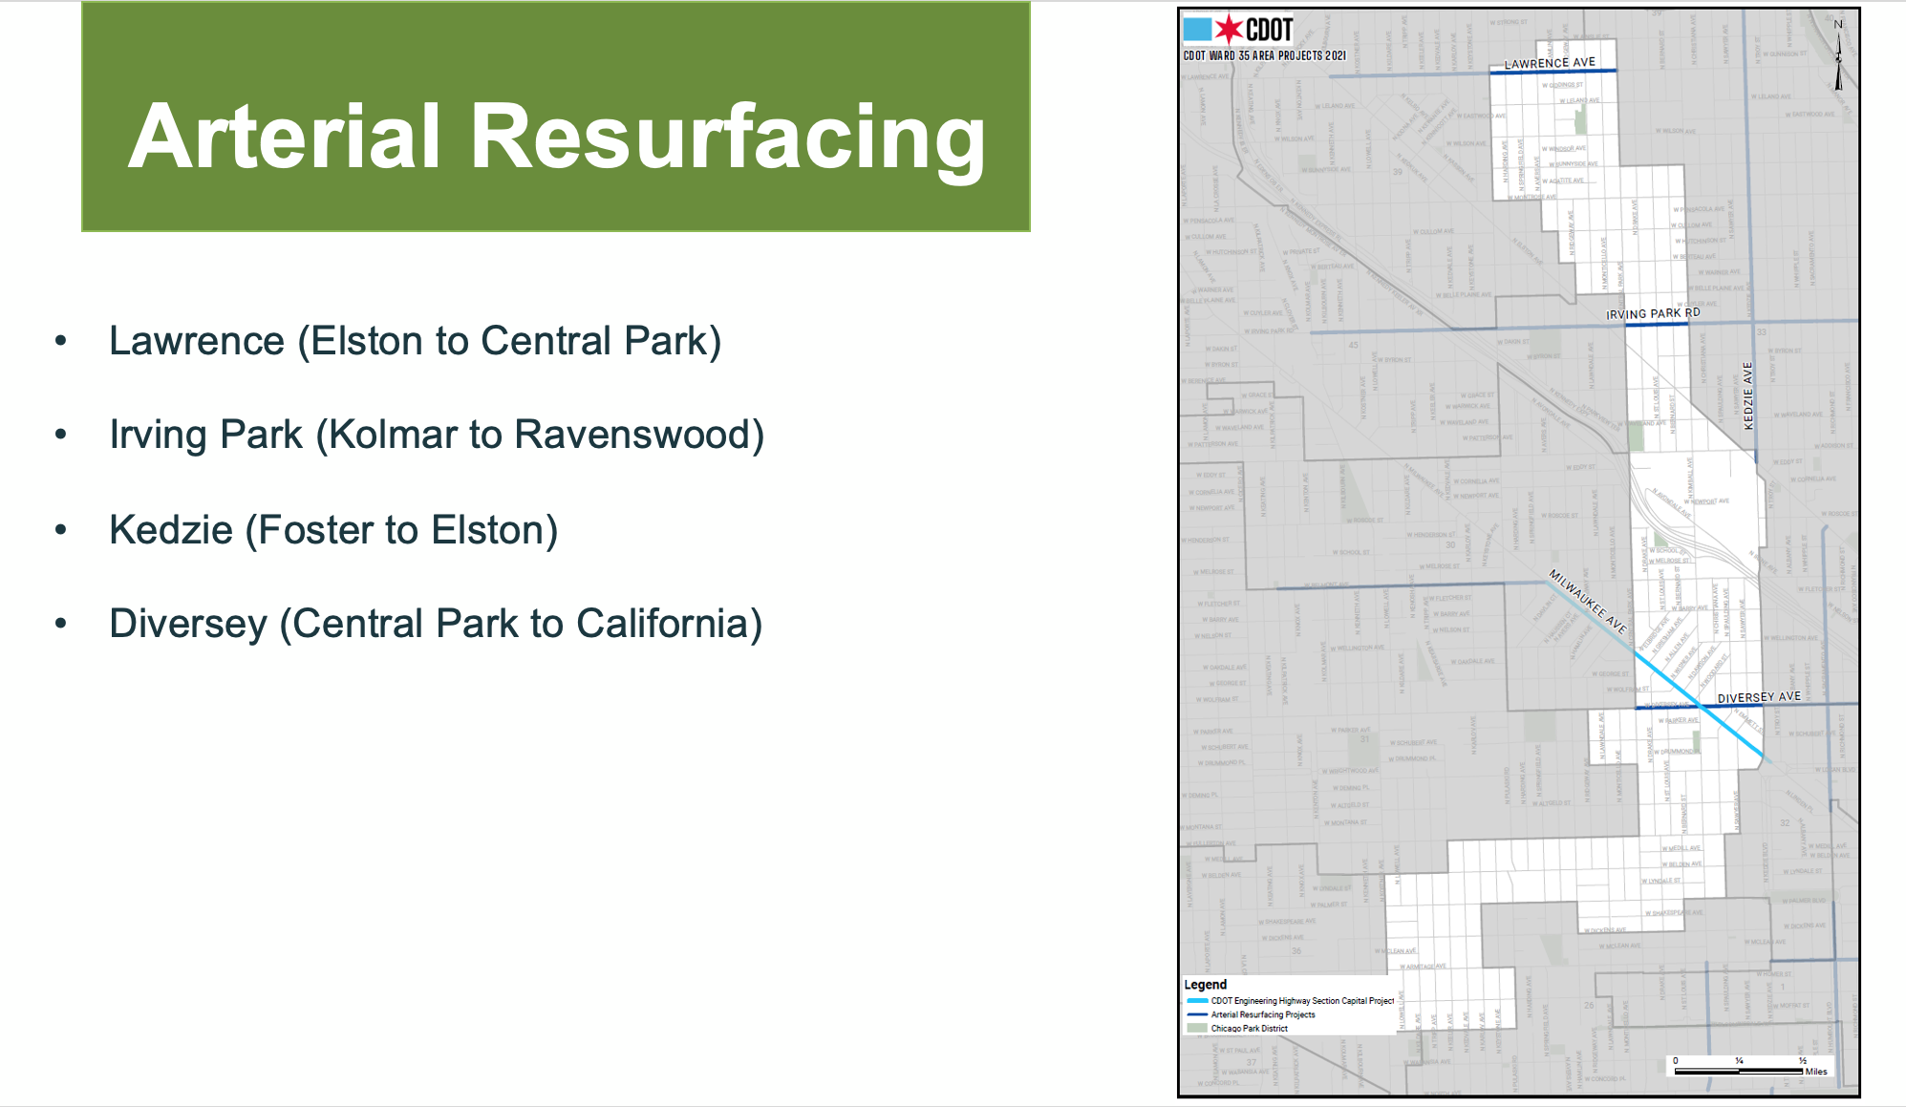Click the Arterial Resurfacing Projects legend text
This screenshot has width=1906, height=1107.
(1263, 1014)
